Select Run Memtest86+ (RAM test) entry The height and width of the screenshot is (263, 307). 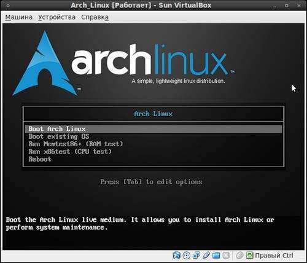(153, 144)
